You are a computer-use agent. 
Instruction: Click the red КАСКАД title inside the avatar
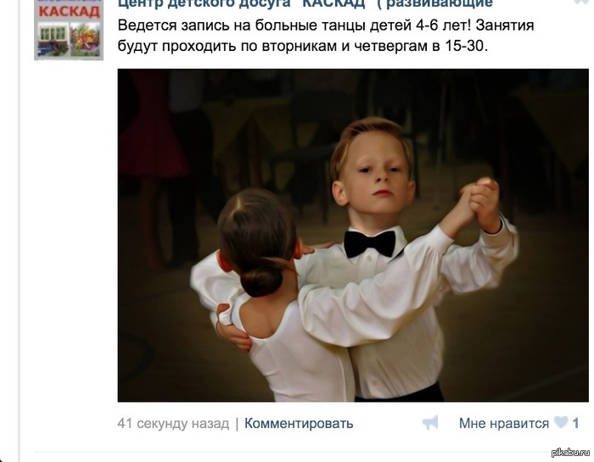69,11
